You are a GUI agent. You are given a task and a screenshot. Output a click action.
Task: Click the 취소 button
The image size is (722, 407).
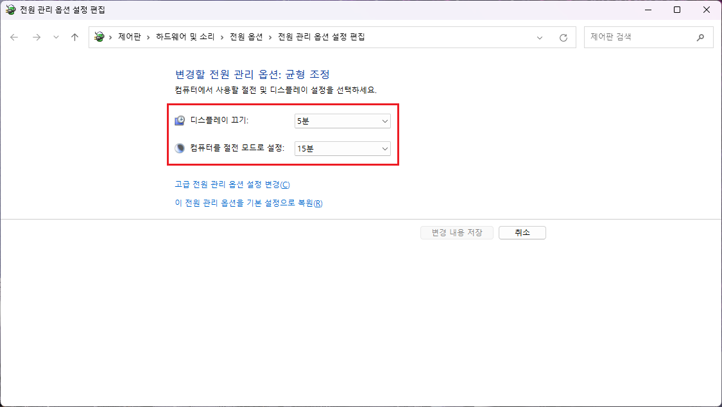point(522,232)
